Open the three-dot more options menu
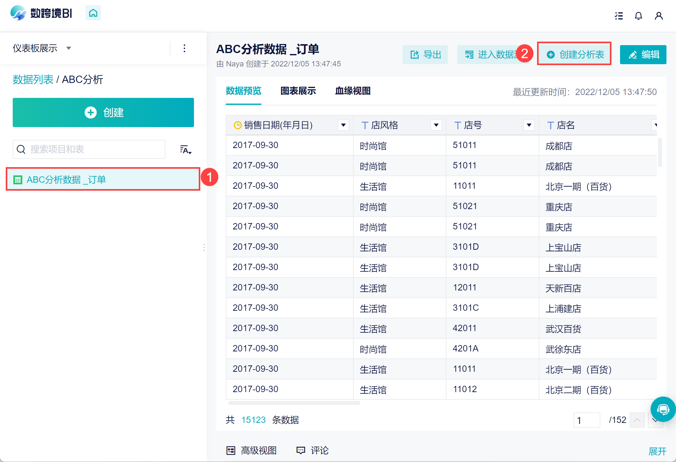 pos(184,48)
